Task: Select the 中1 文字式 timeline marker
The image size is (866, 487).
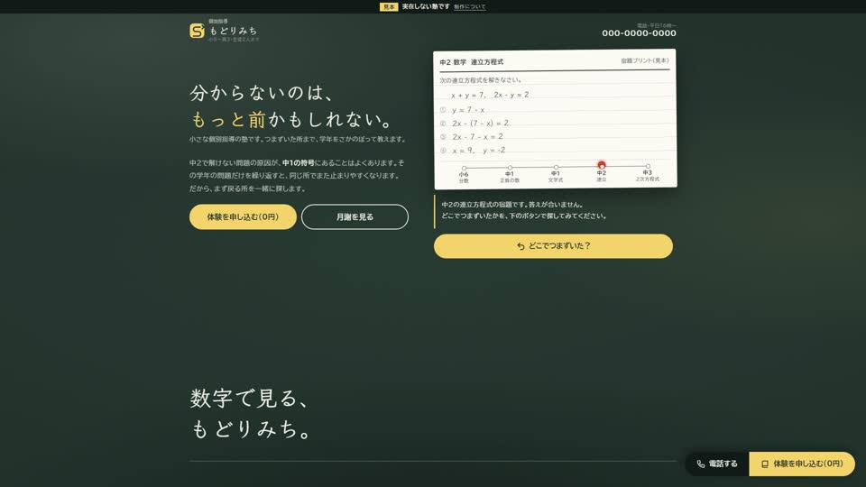Action: coord(556,167)
